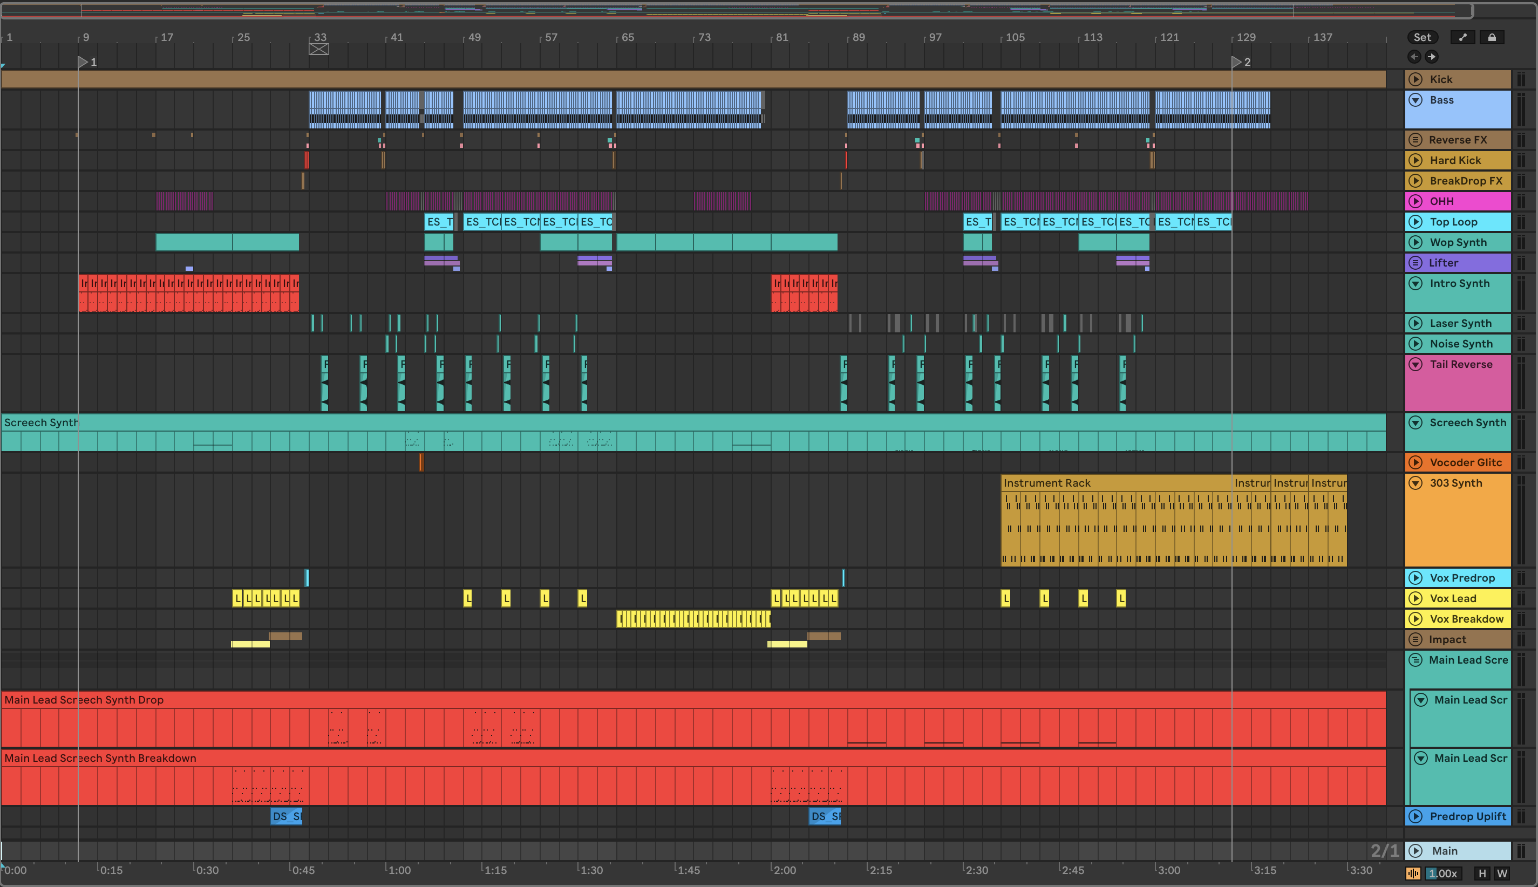Select the 303 Synth track title
Viewport: 1538px width, 887px height.
1456,483
